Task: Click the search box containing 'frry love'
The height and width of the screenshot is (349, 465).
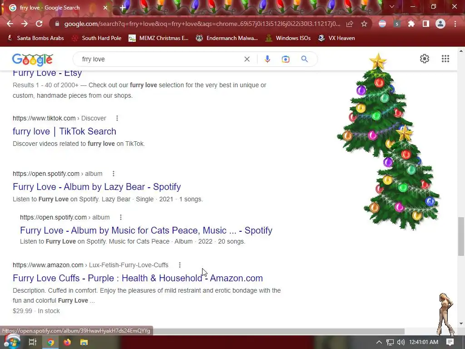Action: [160, 59]
